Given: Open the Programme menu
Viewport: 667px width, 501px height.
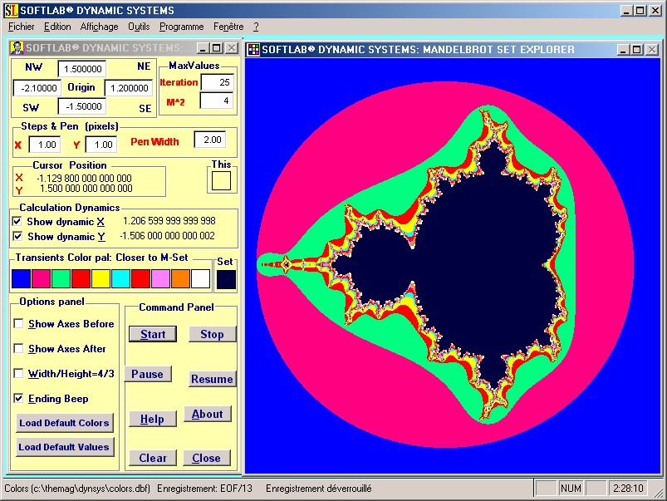Looking at the screenshot, I should click(x=182, y=27).
